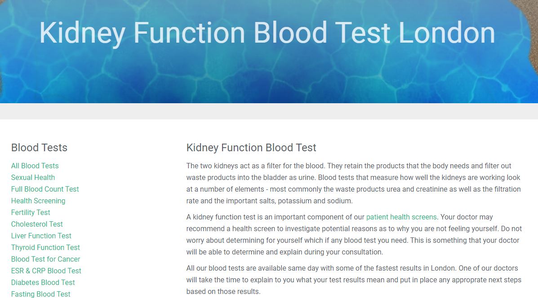Open the Thyroid Function Test link
Viewport: 538px width, 298px height.
(45, 247)
